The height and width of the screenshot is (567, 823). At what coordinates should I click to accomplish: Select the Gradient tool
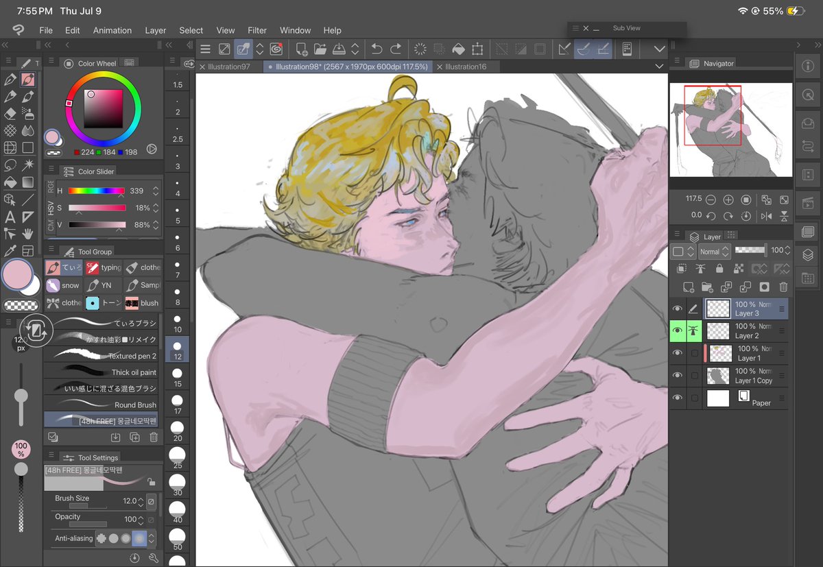pyautogui.click(x=28, y=182)
